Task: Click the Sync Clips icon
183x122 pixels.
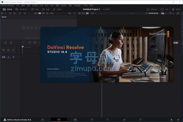Action: [20, 13]
